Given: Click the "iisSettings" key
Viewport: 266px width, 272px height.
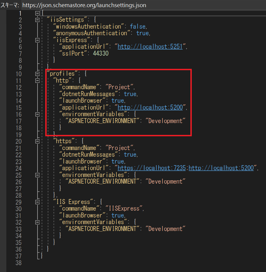Looking at the screenshot, I should [67, 20].
